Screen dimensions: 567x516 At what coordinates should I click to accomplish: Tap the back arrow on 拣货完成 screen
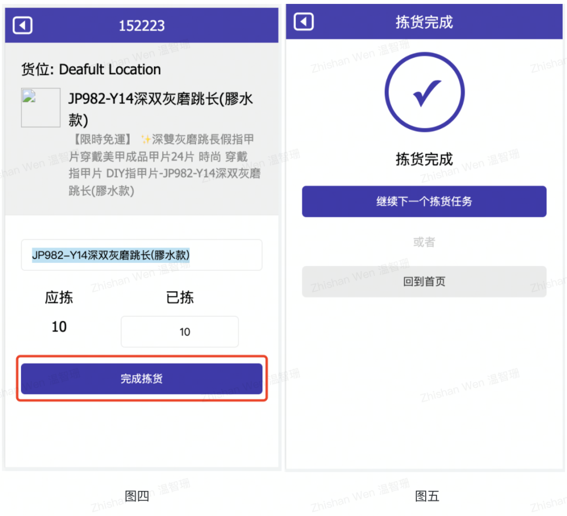303,22
